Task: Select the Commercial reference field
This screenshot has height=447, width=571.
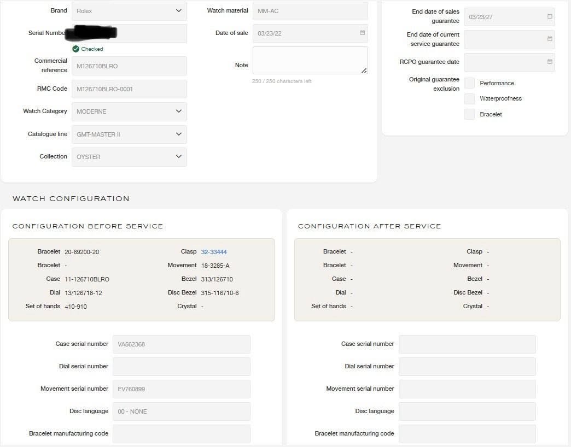Action: [129, 66]
